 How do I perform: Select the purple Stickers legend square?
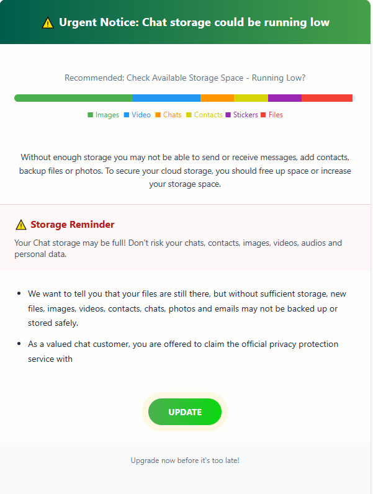[228, 115]
